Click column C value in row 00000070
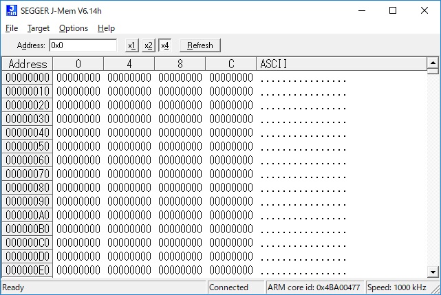 231,174
